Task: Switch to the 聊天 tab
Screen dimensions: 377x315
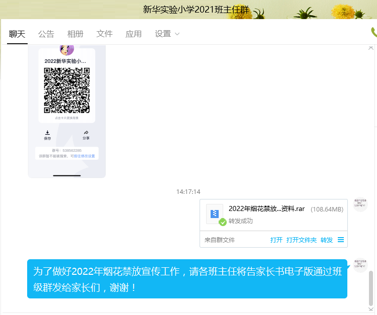Action: click(x=17, y=34)
